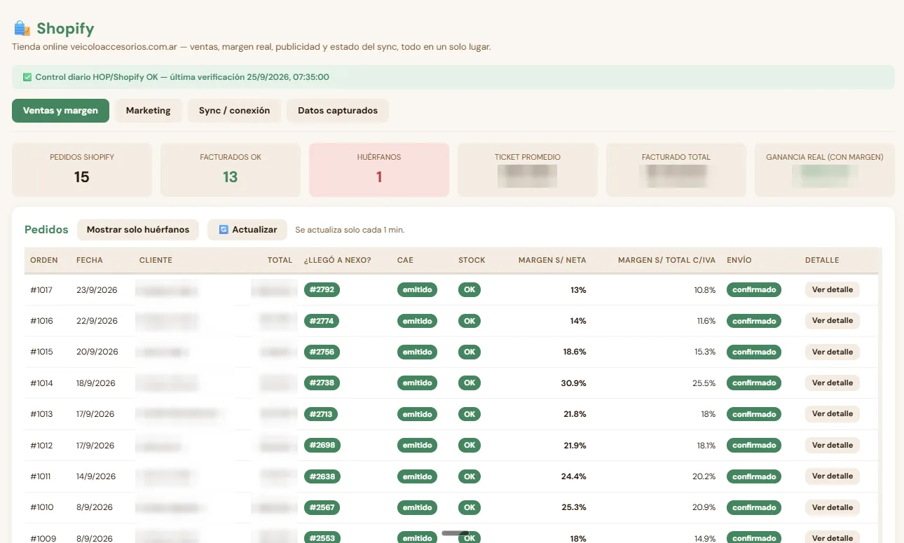This screenshot has height=543, width=904.
Task: Click the ORDEN column header
Action: click(44, 260)
